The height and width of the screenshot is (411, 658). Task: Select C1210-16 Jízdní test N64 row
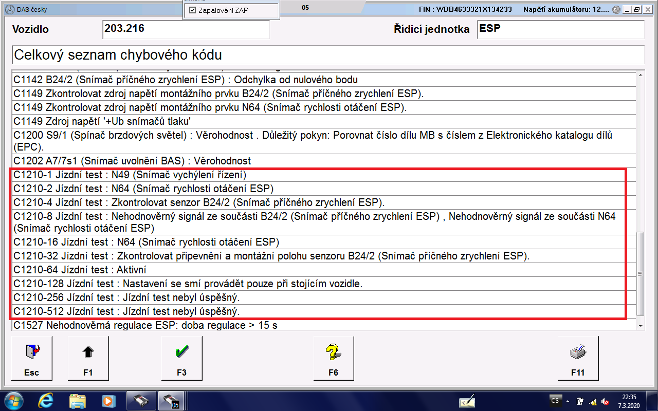tap(323, 242)
